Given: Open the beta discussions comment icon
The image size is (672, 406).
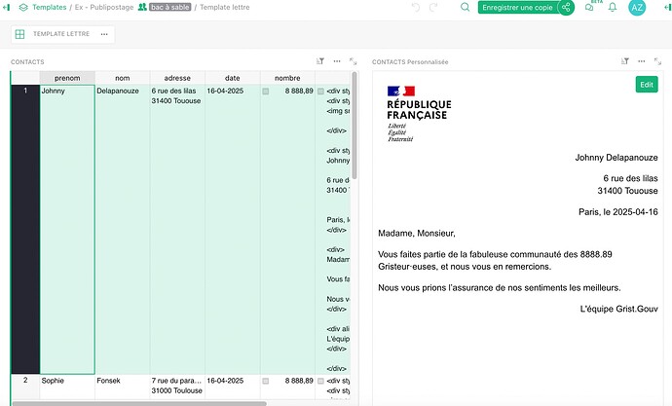Looking at the screenshot, I should pos(589,7).
